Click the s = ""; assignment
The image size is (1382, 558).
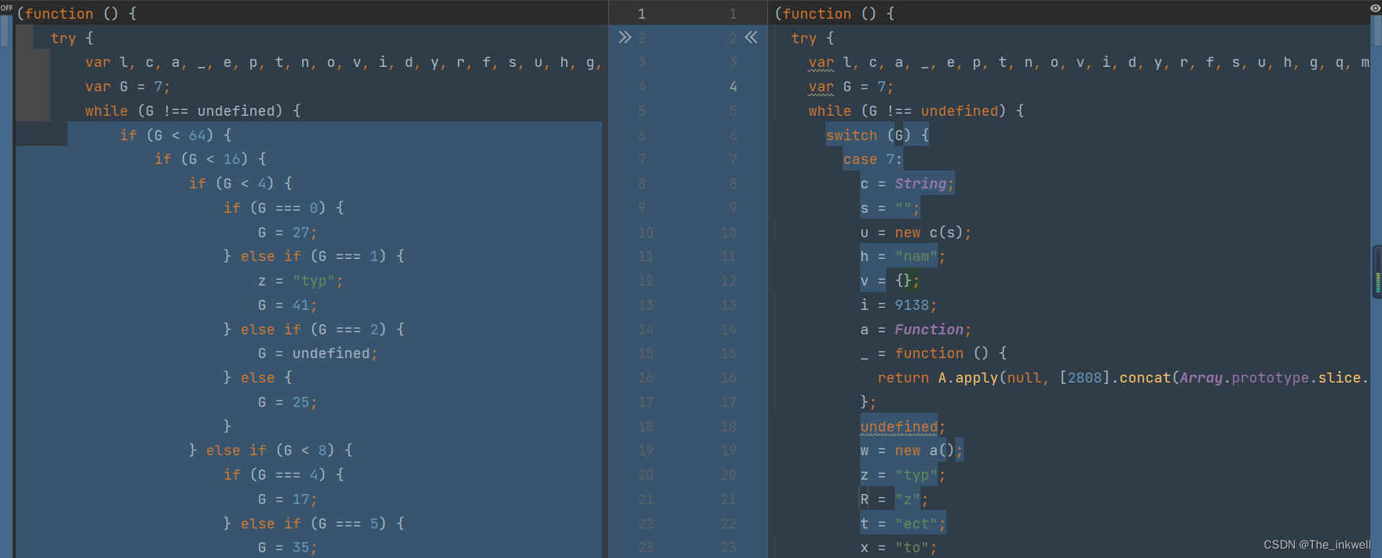(890, 208)
